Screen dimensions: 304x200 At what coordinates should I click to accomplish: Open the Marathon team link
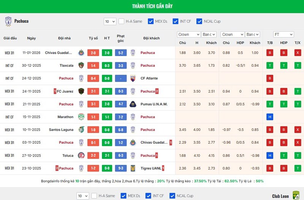[66, 117]
